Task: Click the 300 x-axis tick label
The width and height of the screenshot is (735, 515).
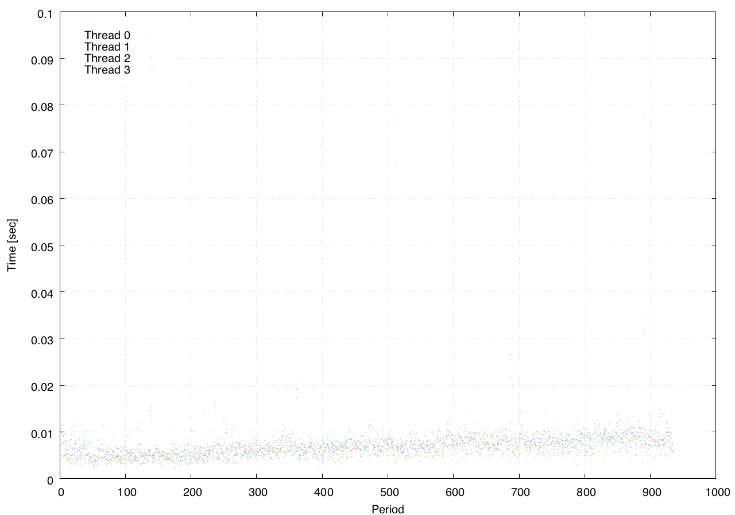Action: click(257, 493)
